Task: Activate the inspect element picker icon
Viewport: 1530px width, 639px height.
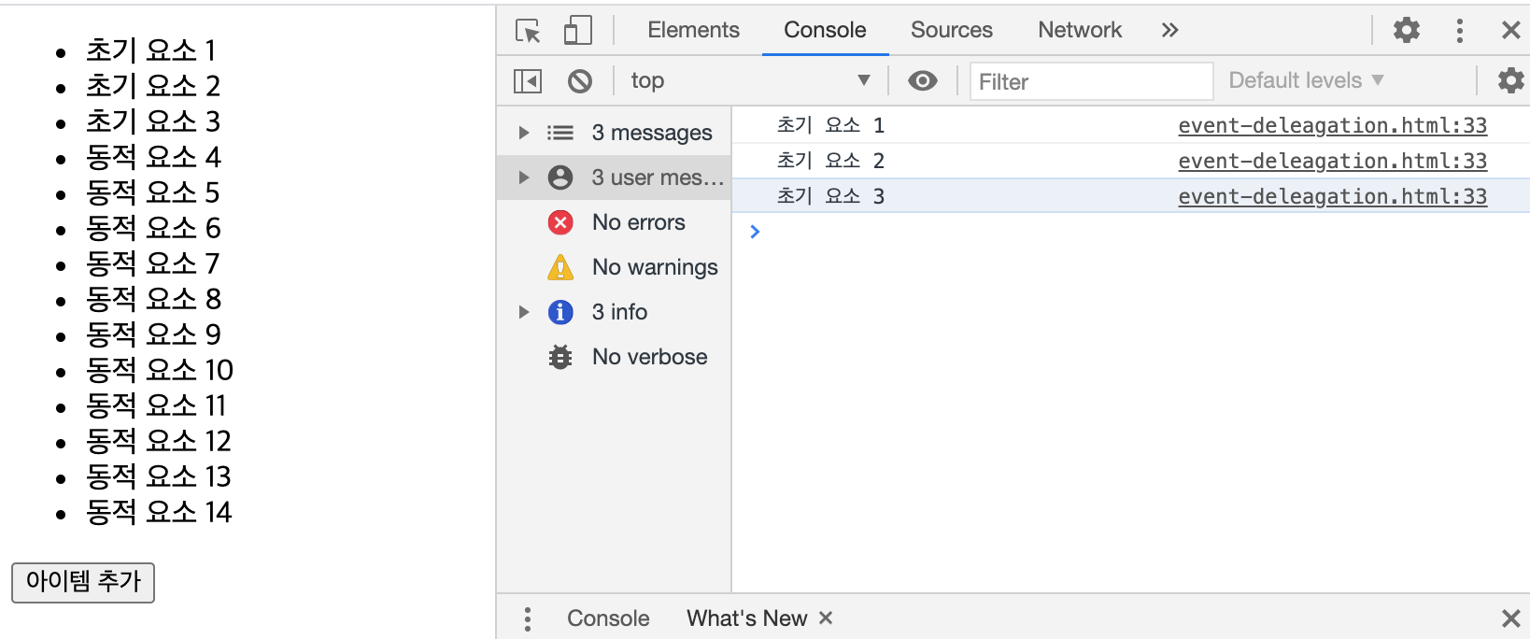Action: [x=528, y=31]
